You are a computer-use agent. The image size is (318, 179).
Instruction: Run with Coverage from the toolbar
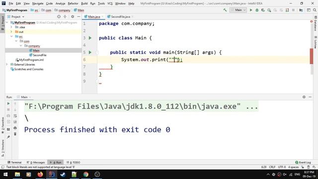point(263,10)
